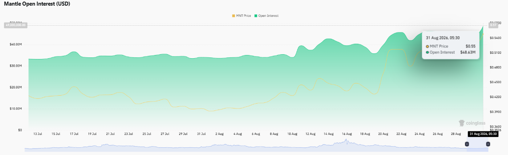Click the '$0.5400' right axis label

(x=495, y=38)
